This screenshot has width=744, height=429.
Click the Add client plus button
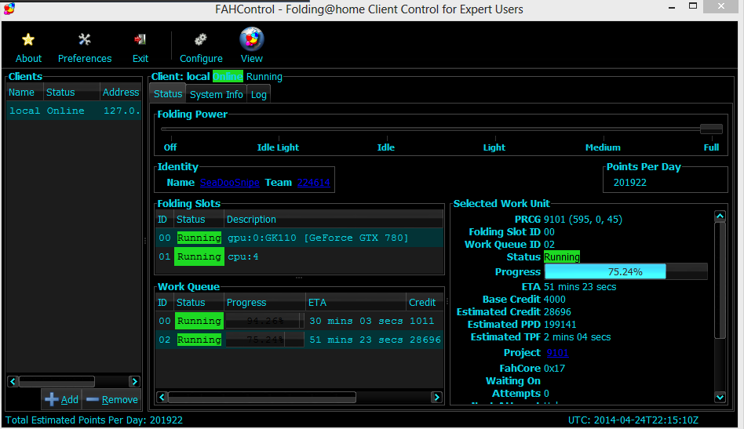62,400
